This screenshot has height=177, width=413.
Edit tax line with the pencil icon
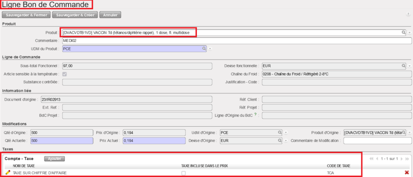click(8, 173)
